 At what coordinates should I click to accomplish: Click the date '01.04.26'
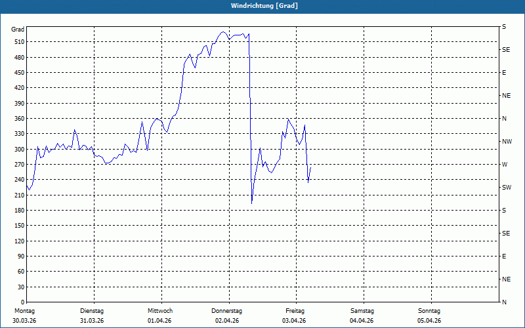159,321
